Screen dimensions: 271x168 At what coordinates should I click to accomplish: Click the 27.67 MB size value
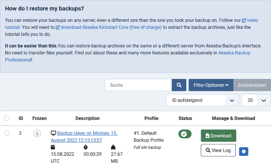[117, 158]
